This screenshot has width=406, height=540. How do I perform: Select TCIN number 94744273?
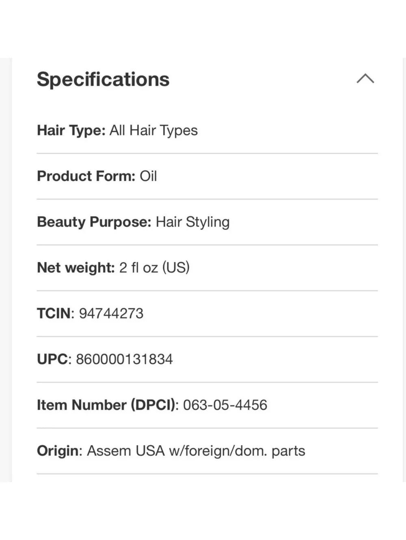[x=111, y=313]
